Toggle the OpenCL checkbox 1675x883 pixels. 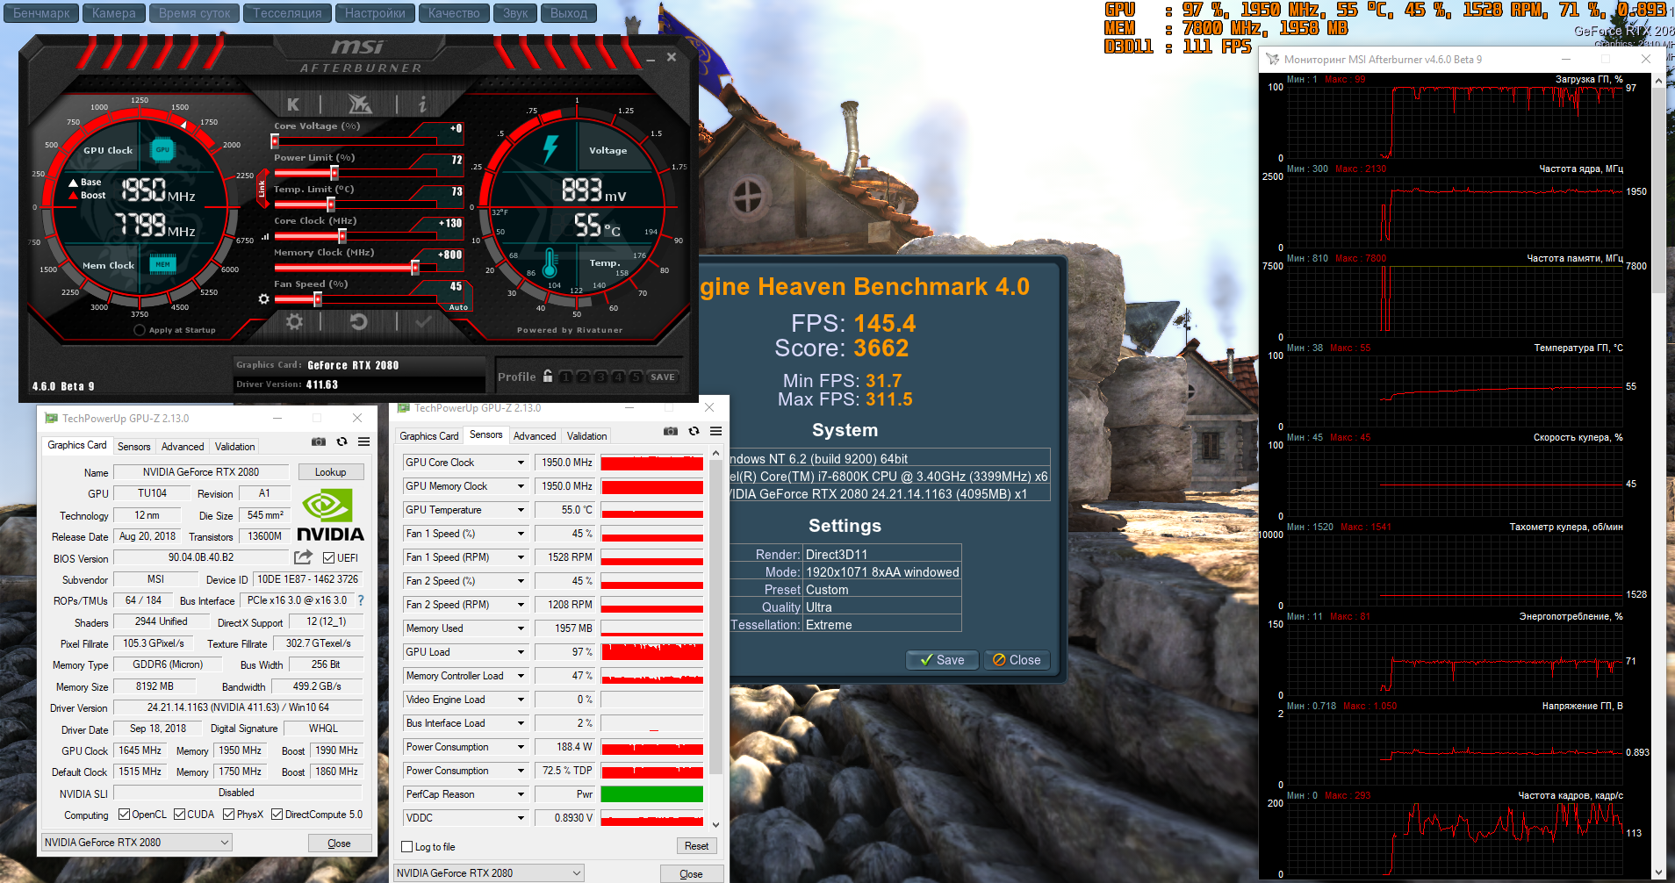pos(124,815)
